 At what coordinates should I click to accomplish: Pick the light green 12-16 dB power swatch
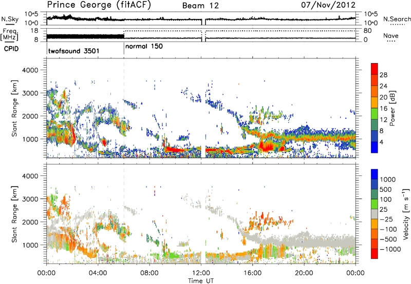pos(375,113)
